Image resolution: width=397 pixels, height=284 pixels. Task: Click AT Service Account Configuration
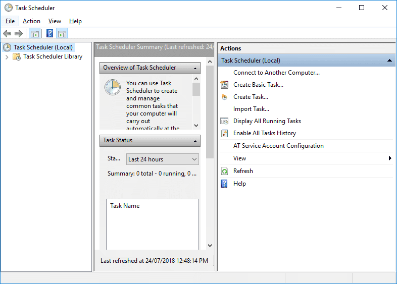pos(278,146)
